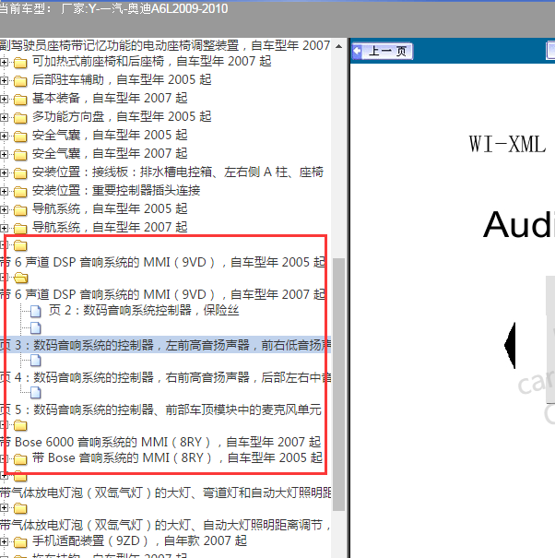This screenshot has width=555, height=558.
Task: Click folder icon for 带 Bose 音响系统 2005
Action: [x=20, y=459]
